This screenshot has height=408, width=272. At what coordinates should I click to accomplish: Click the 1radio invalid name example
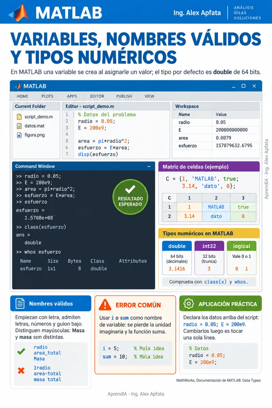(x=42, y=368)
